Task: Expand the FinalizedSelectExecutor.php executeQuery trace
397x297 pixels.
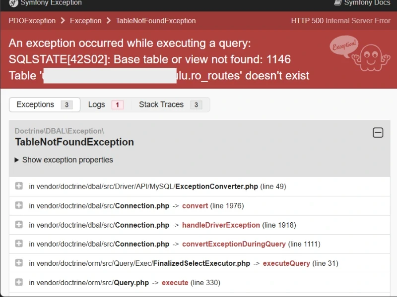Action: tap(19, 263)
